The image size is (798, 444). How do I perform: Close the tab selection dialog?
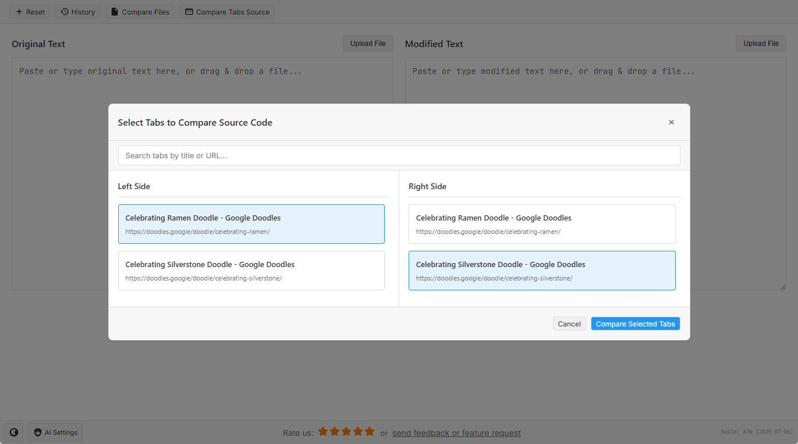coord(671,122)
